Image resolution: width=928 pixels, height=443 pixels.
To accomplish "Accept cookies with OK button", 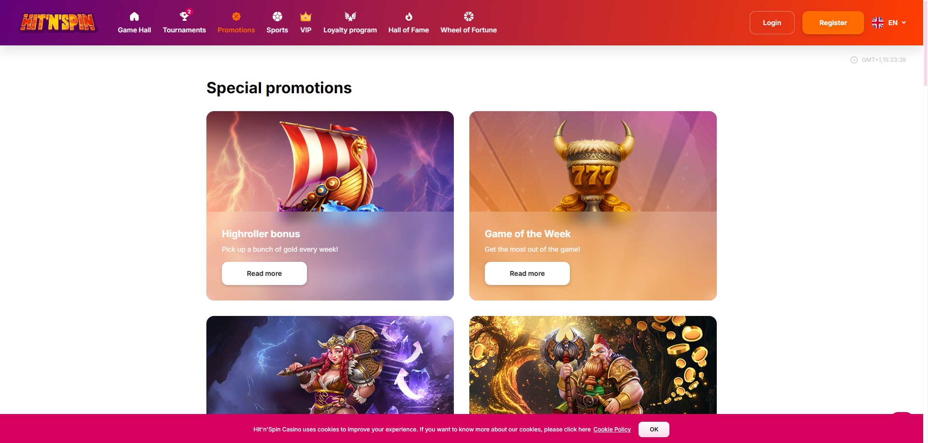I will [x=654, y=429].
